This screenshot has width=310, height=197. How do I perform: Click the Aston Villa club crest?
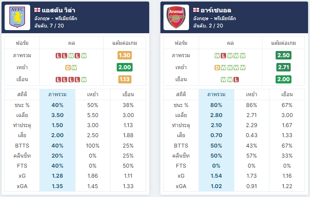[x=17, y=17]
